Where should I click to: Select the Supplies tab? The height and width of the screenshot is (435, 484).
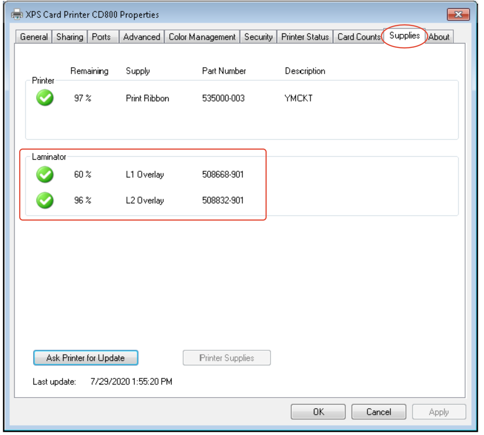pos(404,36)
